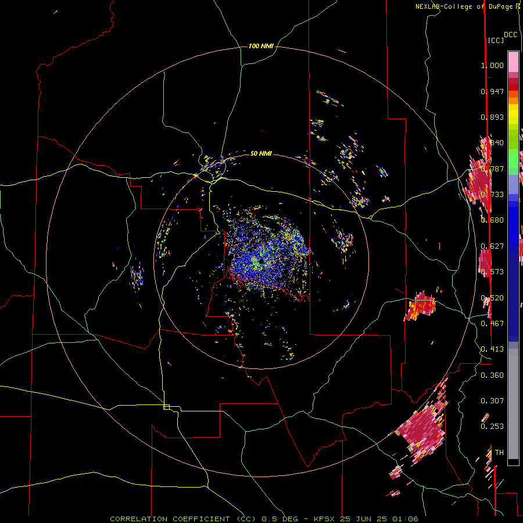Click the 0.893 scale value
Image resolution: width=523 pixels, height=523 pixels.
pyautogui.click(x=492, y=117)
